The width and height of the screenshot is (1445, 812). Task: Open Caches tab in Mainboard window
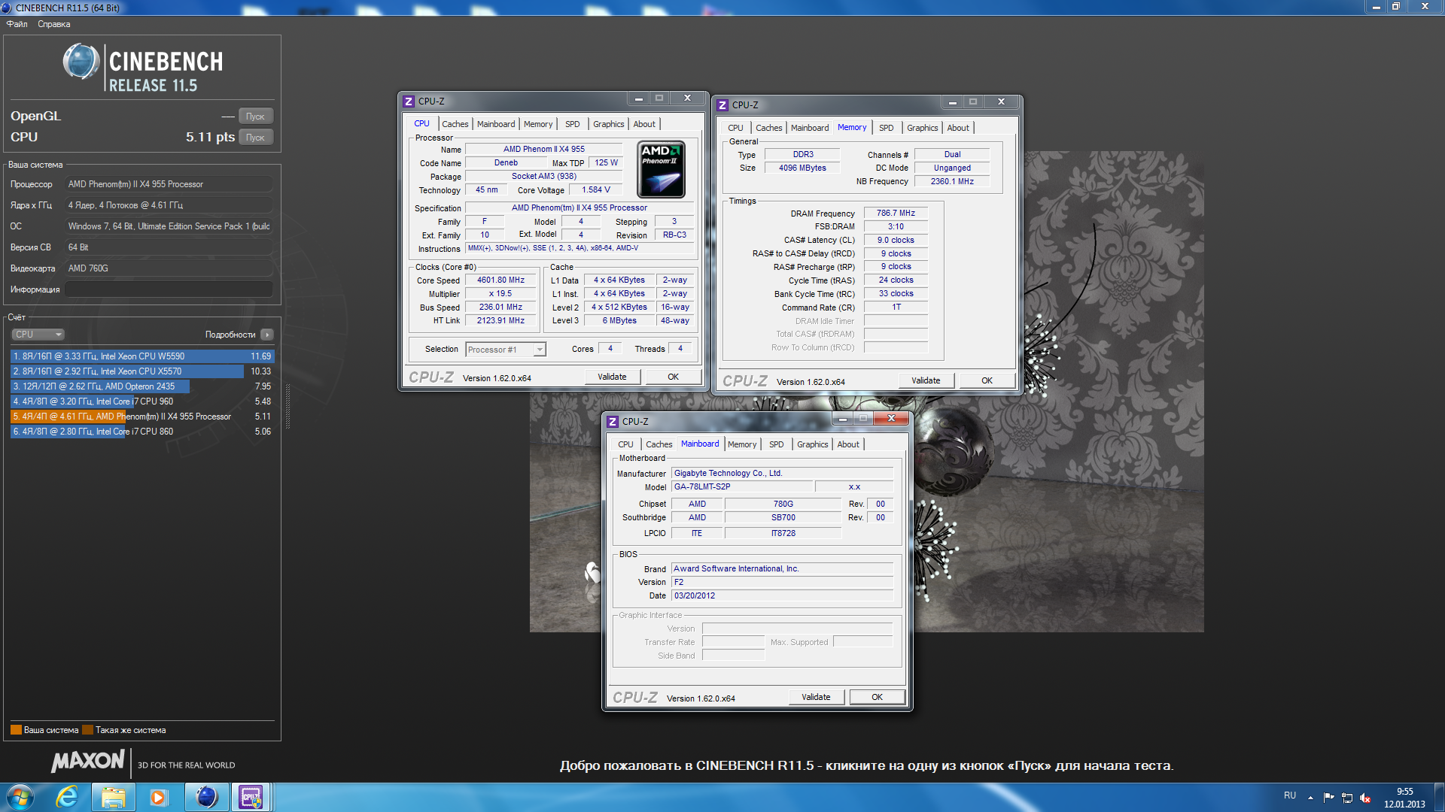(659, 444)
